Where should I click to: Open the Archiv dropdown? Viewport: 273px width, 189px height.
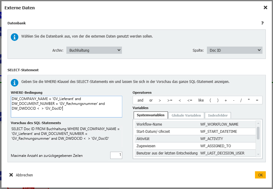tap(94, 50)
